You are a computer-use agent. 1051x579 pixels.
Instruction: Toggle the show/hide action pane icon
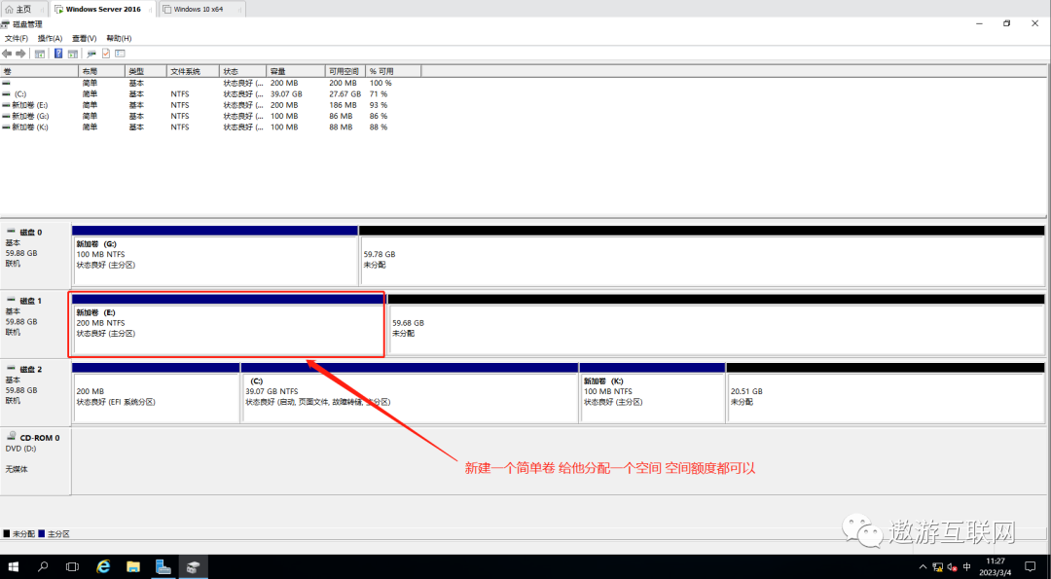pyautogui.click(x=72, y=54)
